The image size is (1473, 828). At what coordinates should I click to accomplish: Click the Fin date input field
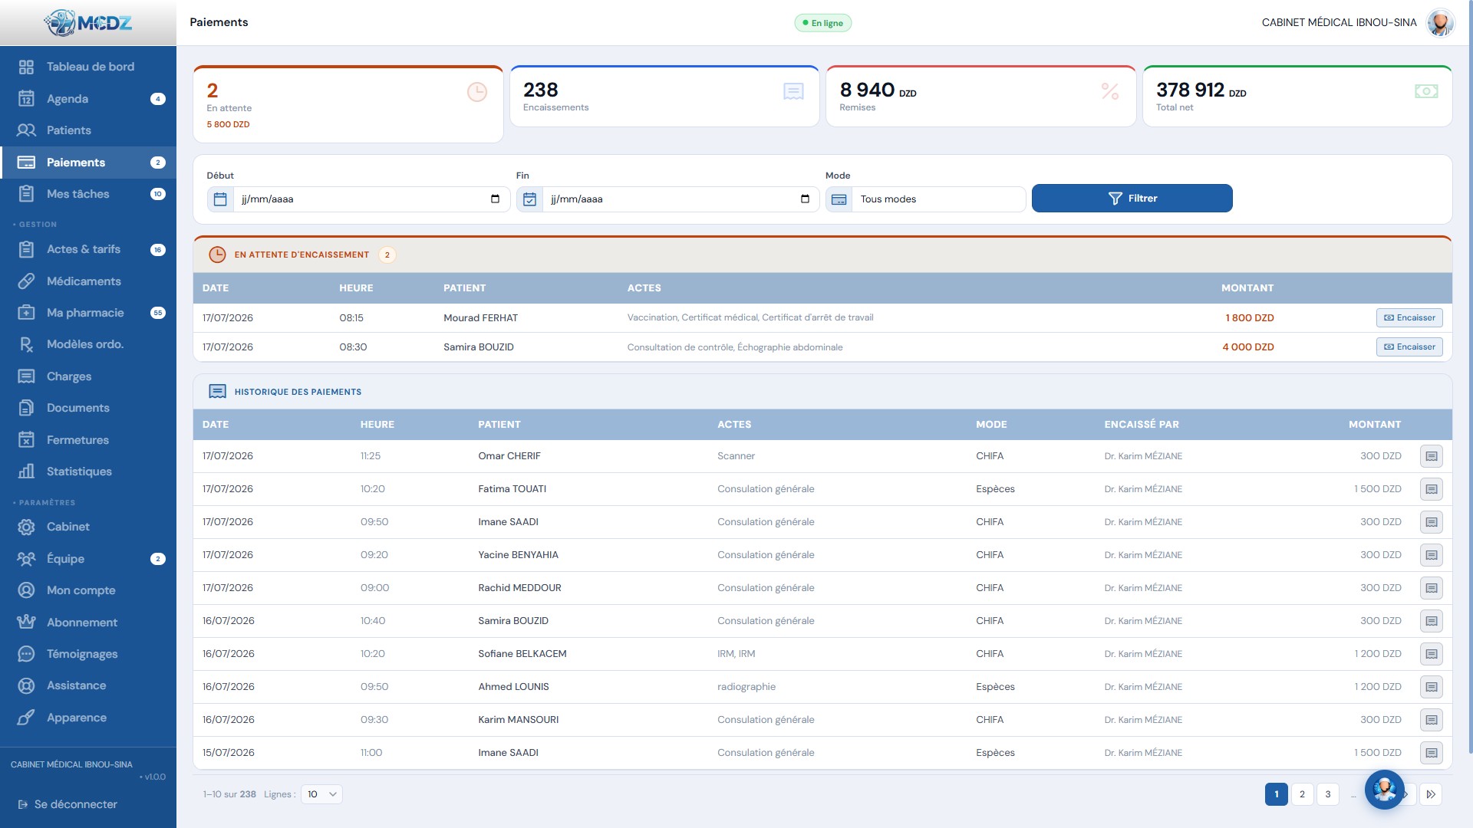(680, 199)
